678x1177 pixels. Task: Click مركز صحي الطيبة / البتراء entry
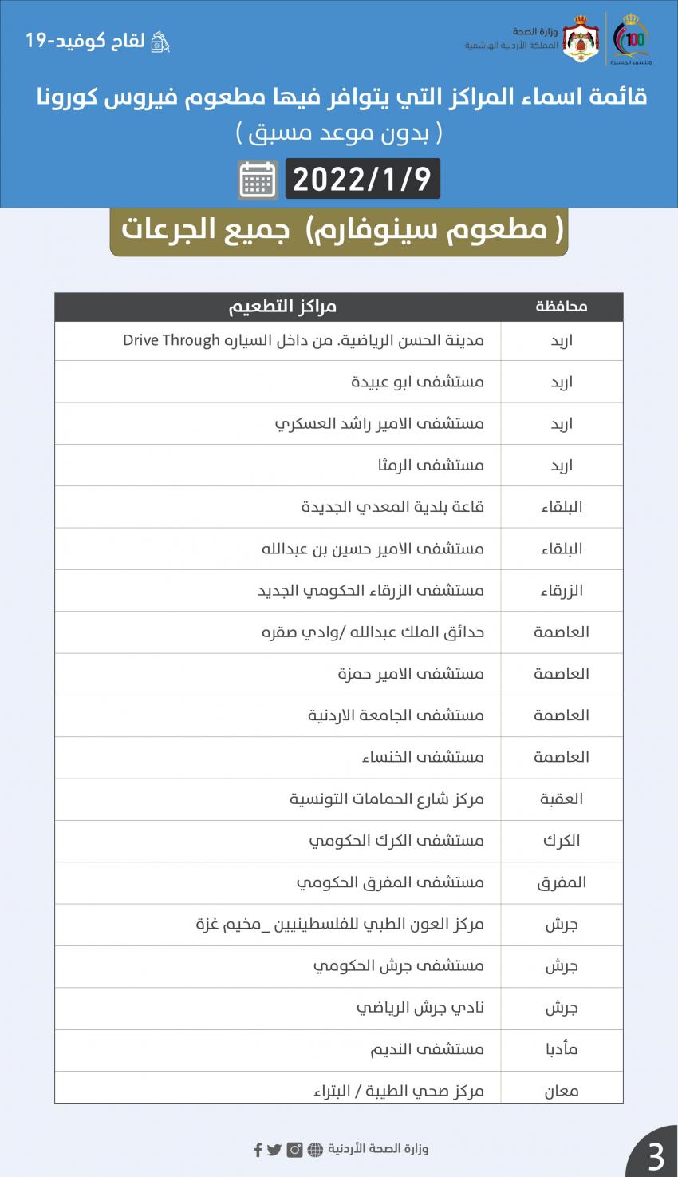pyautogui.click(x=398, y=1090)
